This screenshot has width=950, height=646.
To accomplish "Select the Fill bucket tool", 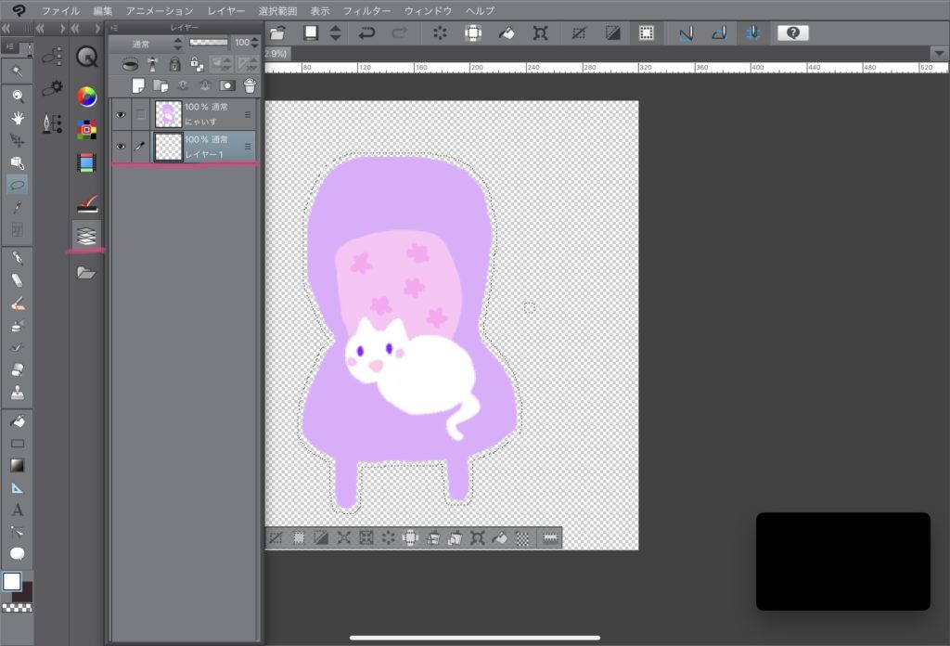I will coord(17,420).
